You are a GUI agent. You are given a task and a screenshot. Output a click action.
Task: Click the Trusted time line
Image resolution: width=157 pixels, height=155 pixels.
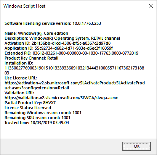(x=37, y=123)
